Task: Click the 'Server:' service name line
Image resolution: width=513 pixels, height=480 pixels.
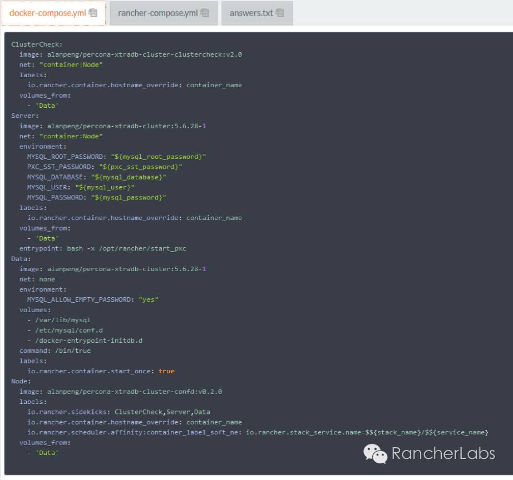Action: [x=25, y=116]
